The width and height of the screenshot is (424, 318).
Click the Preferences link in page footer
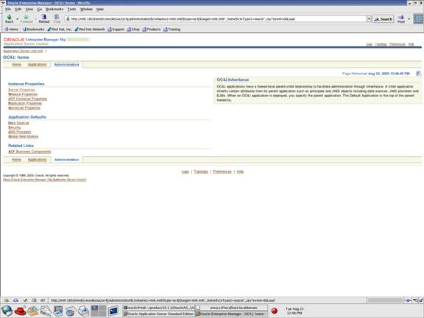222,172
